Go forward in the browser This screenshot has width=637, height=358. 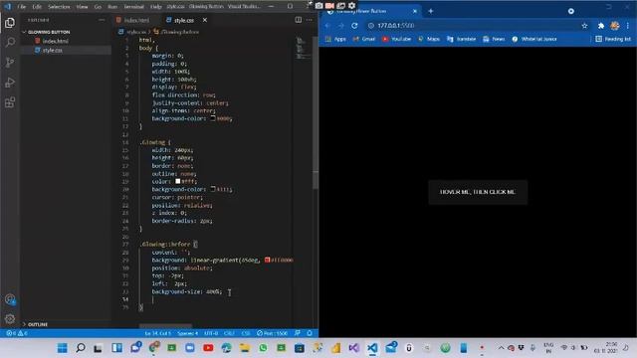[340, 26]
